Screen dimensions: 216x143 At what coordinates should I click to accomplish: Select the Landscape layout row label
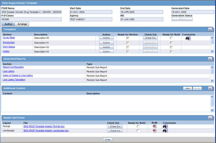click(x=9, y=131)
